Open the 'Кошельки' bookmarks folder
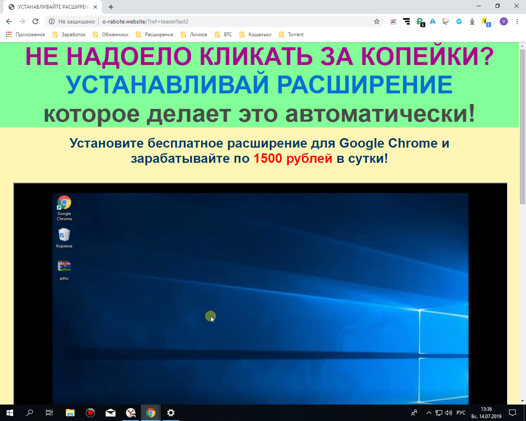Screen dimensions: 526x421 [255, 34]
